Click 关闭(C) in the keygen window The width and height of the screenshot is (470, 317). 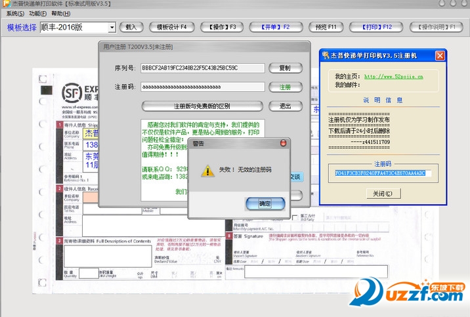coord(383,194)
